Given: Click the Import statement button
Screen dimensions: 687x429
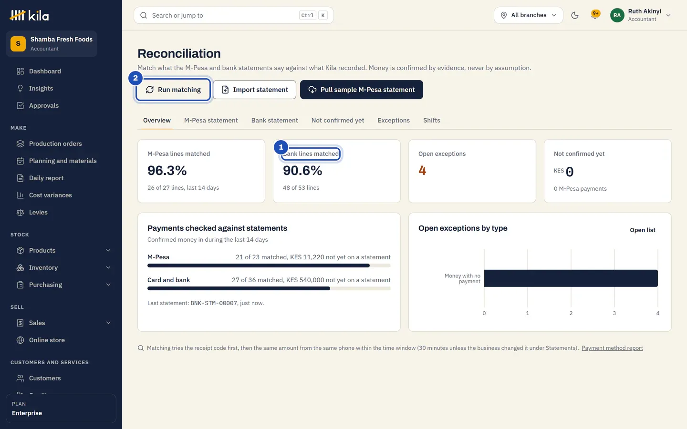Looking at the screenshot, I should (x=254, y=90).
